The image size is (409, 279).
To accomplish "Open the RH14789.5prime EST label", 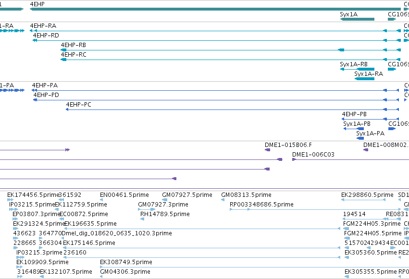I will point(165,214).
